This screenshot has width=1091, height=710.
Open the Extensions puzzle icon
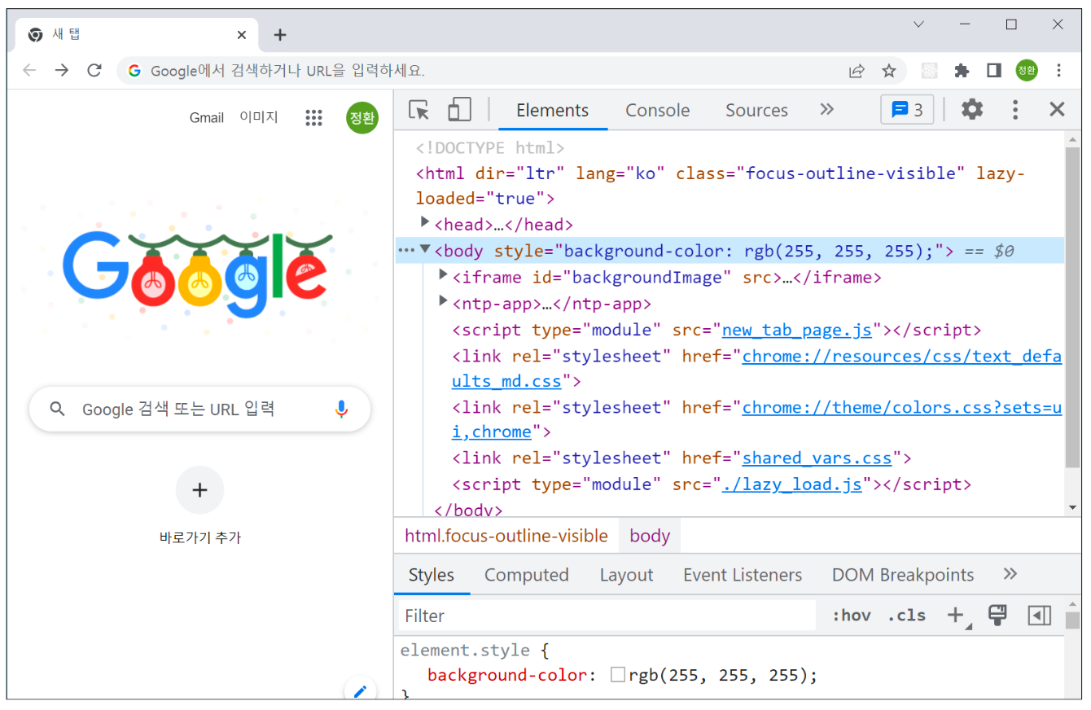(x=962, y=71)
